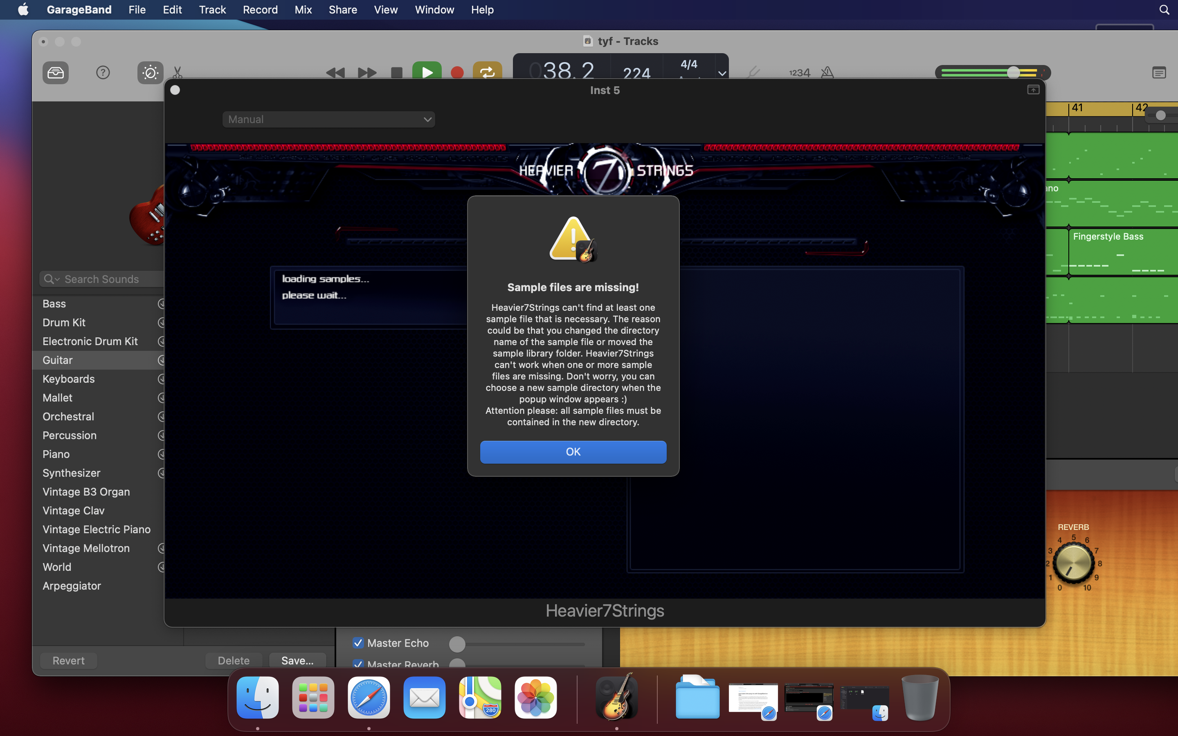Click the record enable button in toolbar
1178x736 pixels.
click(x=456, y=72)
